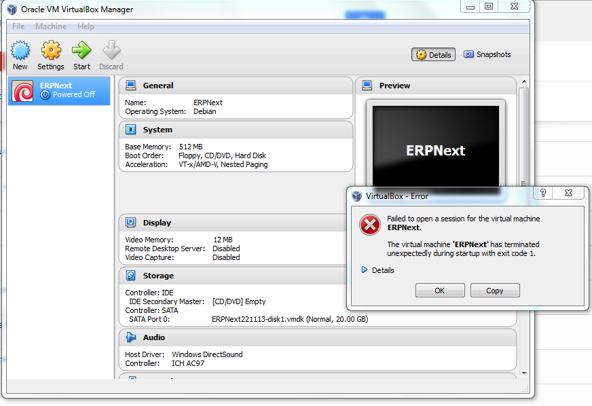The height and width of the screenshot is (406, 592).
Task: Click the Host Driver Windows DirectSound value
Action: pyautogui.click(x=207, y=354)
